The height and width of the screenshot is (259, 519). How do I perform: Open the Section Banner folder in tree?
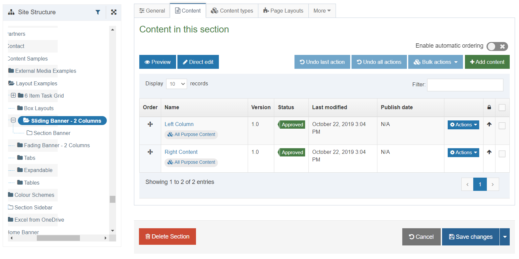tap(52, 133)
